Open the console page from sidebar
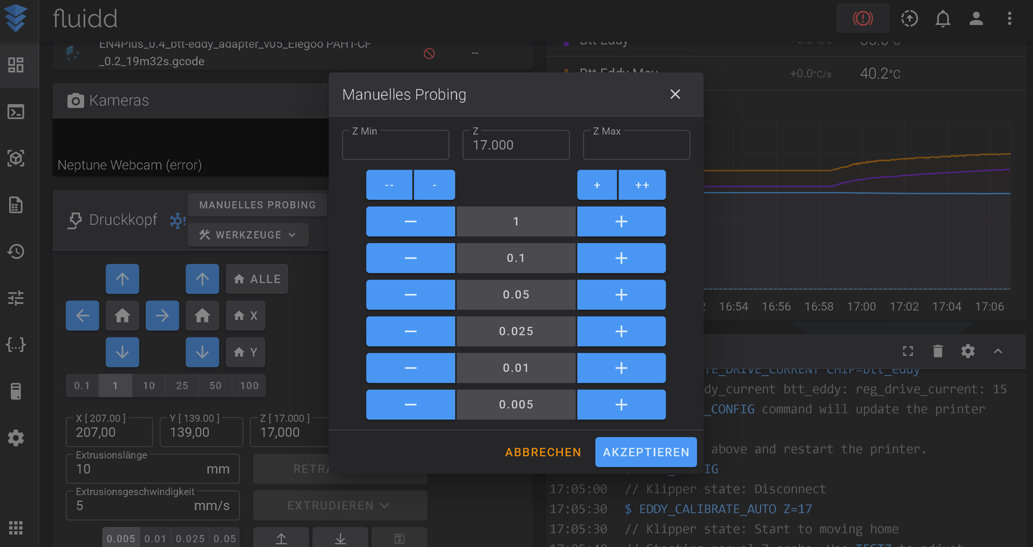 point(16,112)
